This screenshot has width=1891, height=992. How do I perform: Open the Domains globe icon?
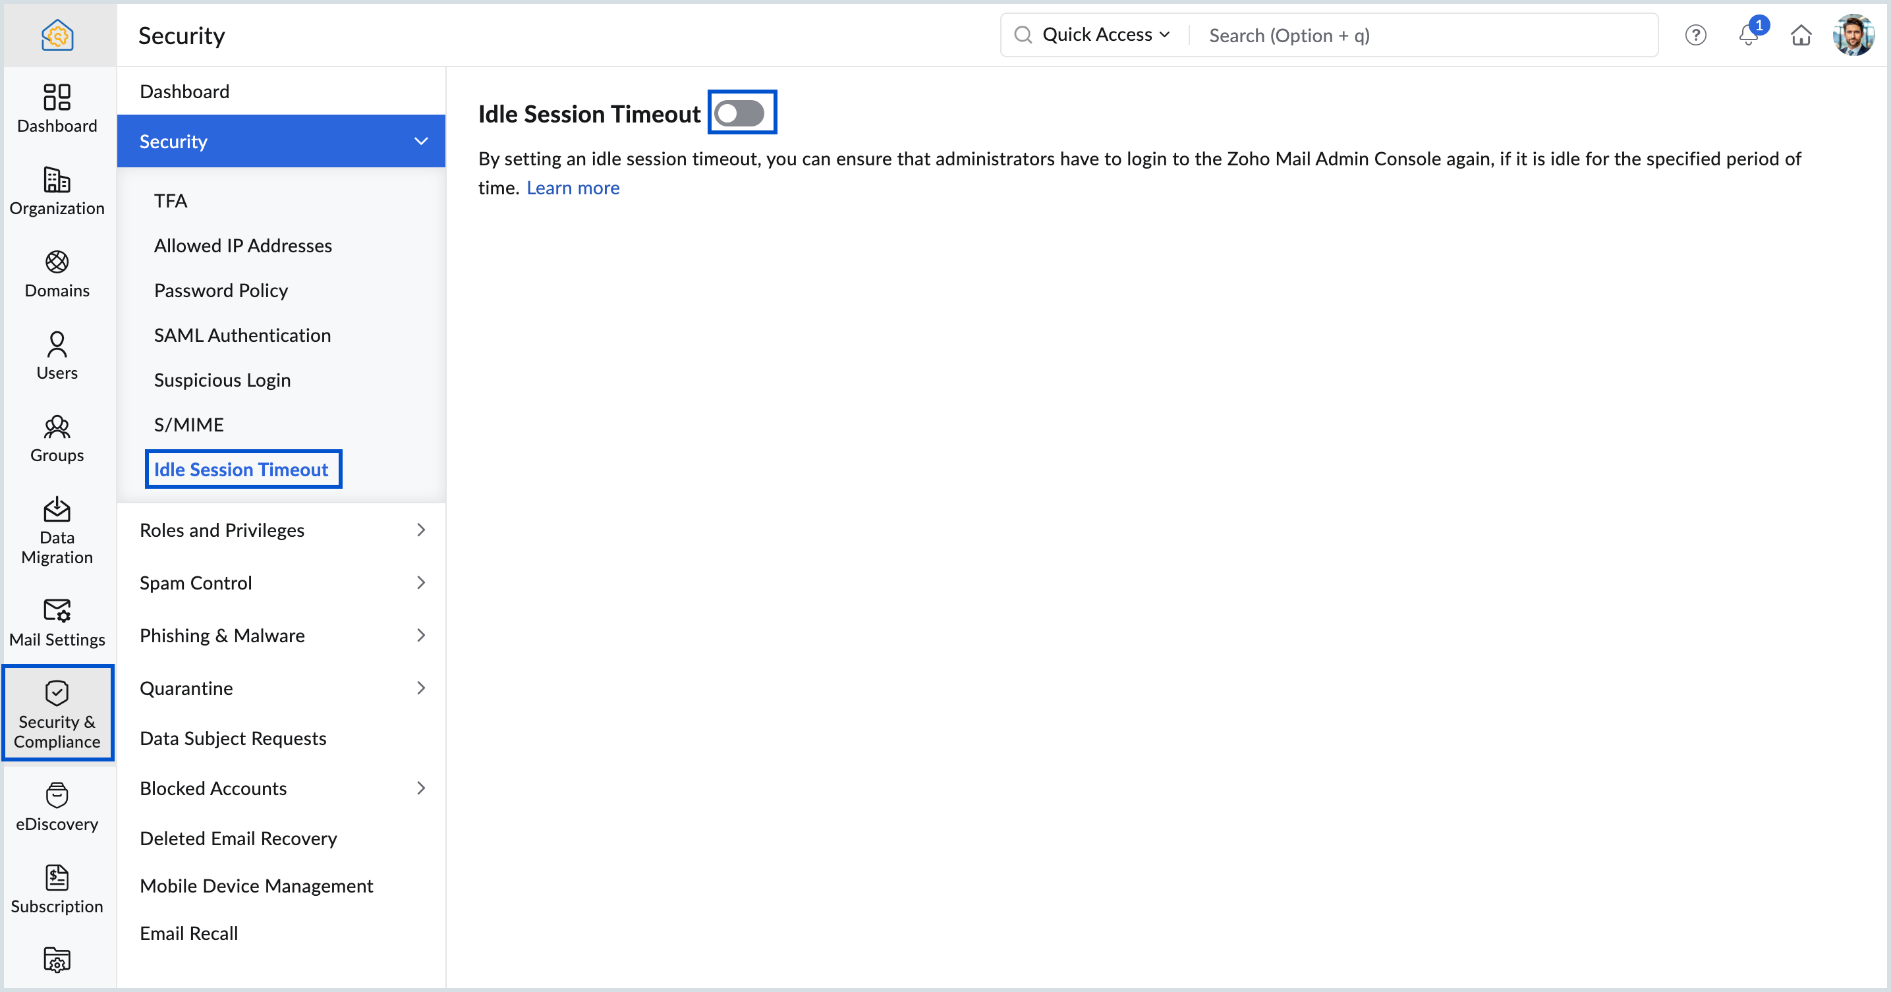pos(57,262)
